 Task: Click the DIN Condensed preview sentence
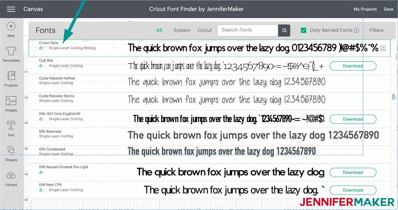pos(222,151)
